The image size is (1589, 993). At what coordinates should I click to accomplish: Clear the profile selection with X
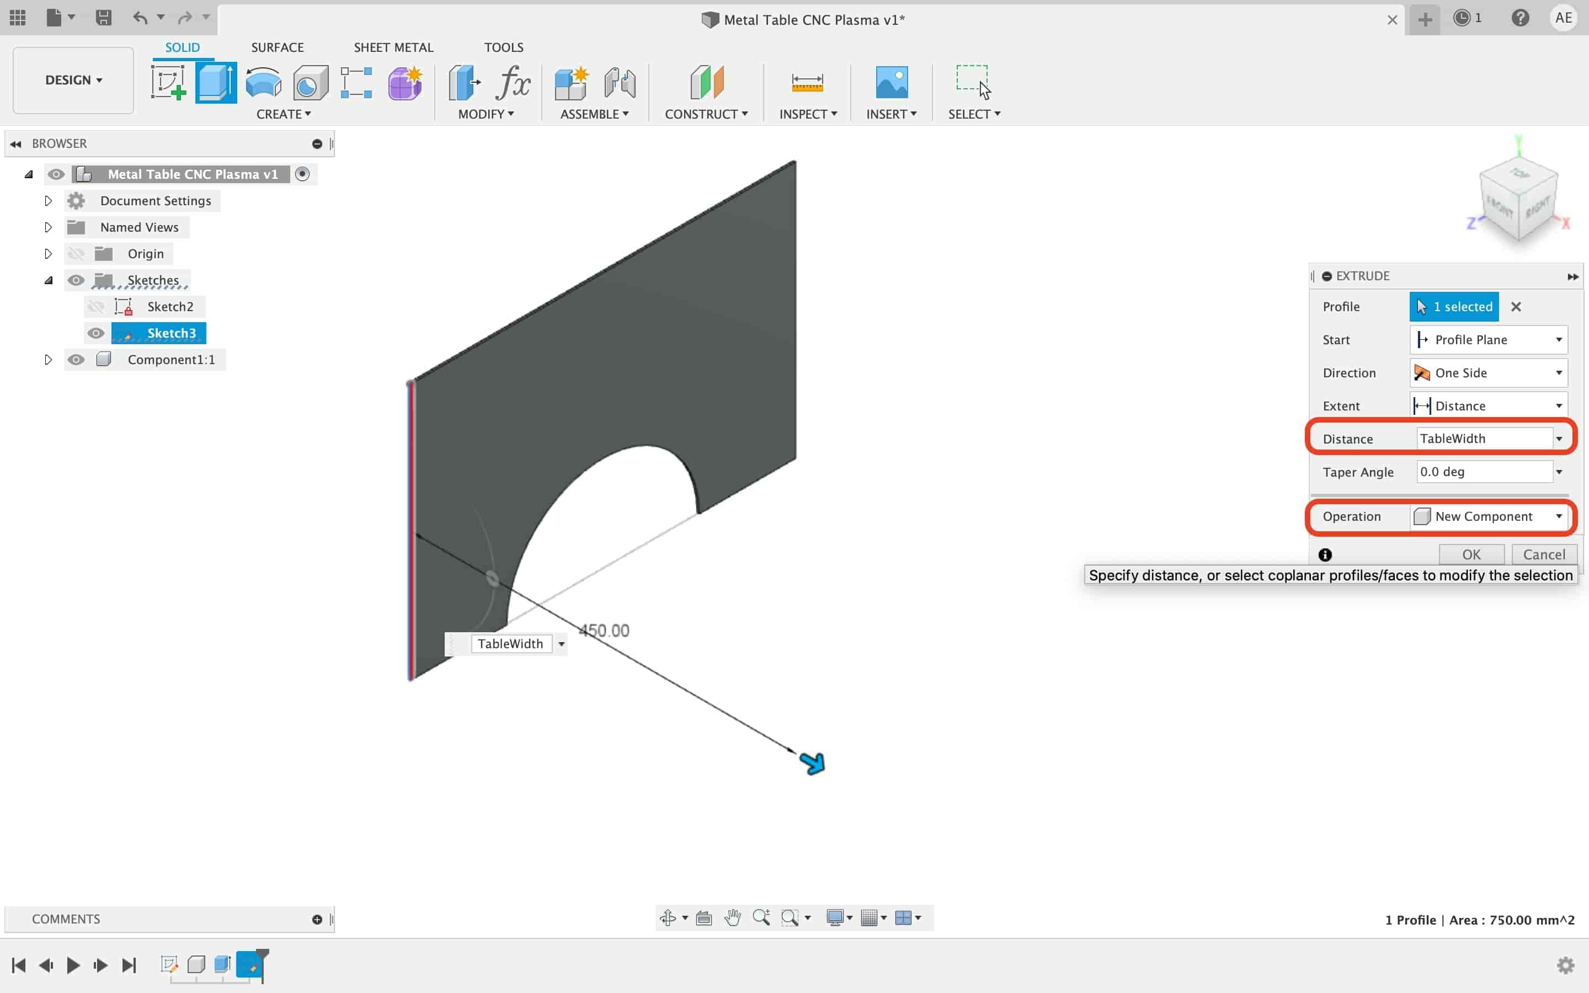click(x=1516, y=307)
